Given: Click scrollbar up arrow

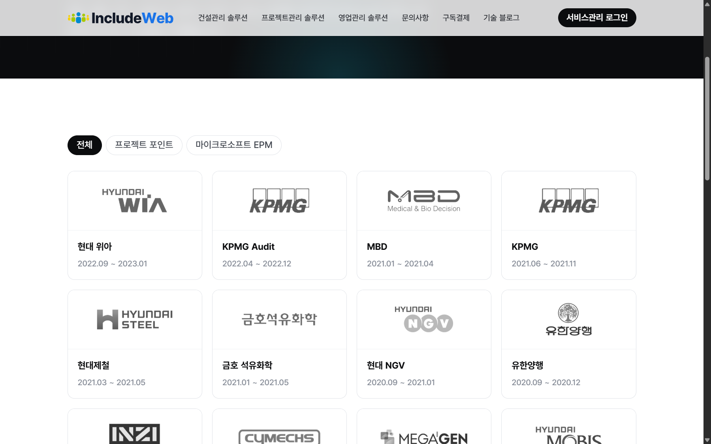Looking at the screenshot, I should click(707, 4).
